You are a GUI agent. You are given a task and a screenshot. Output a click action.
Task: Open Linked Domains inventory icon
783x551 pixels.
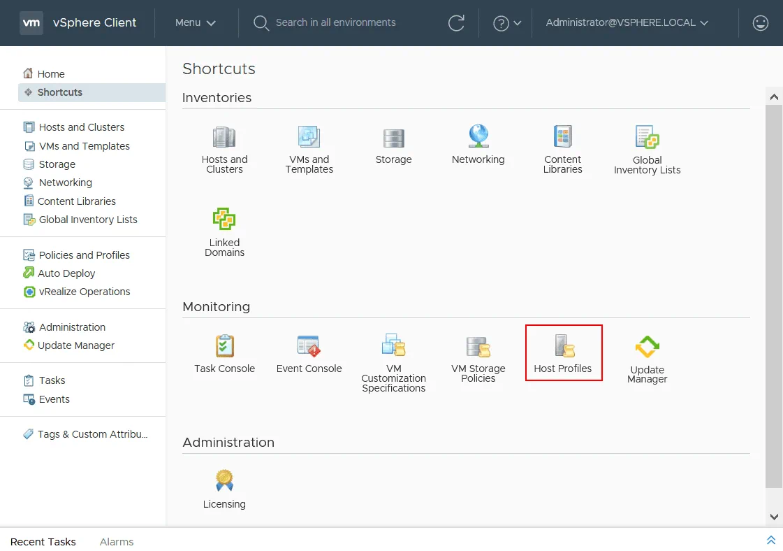(x=224, y=220)
